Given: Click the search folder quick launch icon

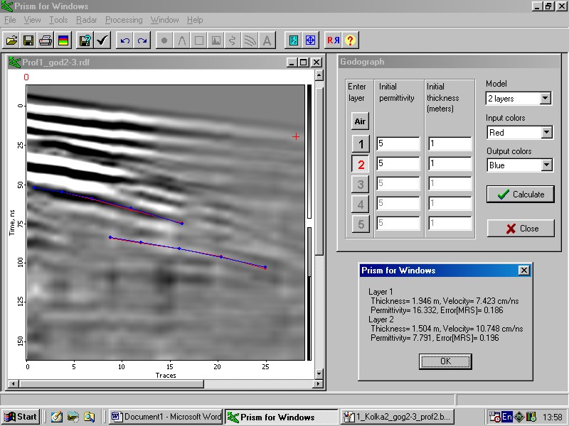Looking at the screenshot, I should [90, 417].
